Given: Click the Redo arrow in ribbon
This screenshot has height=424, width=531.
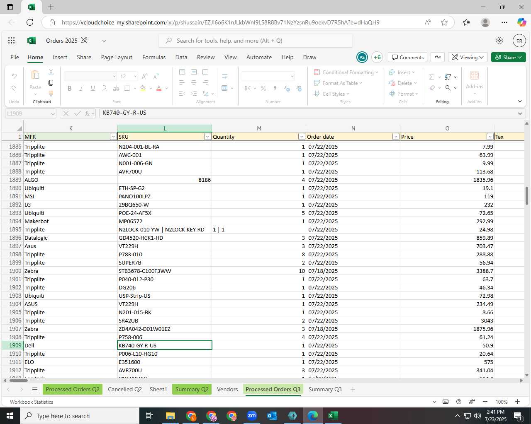Looking at the screenshot, I should [14, 88].
